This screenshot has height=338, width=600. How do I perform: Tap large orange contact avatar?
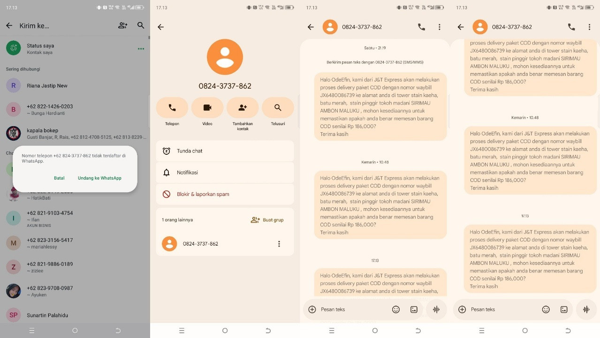coord(225,57)
